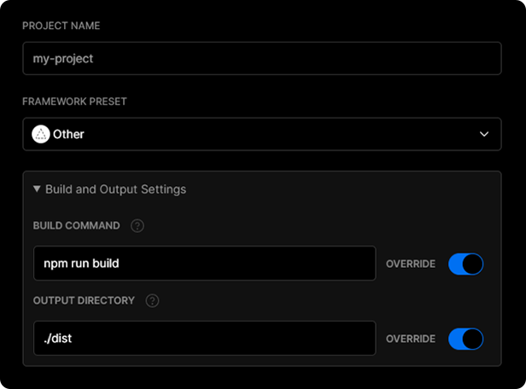Click the my-project text in name field
This screenshot has height=389, width=526.
point(63,59)
